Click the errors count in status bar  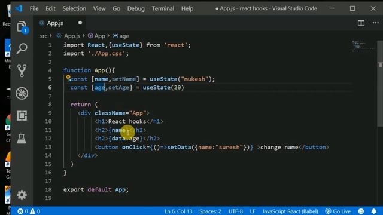click(23, 211)
